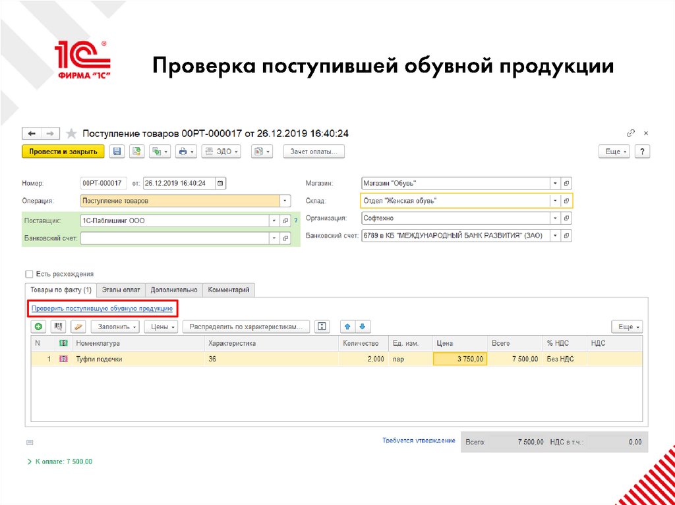Switch to the Этапы оплат tab
Viewport: 675px width, 505px height.
click(121, 289)
